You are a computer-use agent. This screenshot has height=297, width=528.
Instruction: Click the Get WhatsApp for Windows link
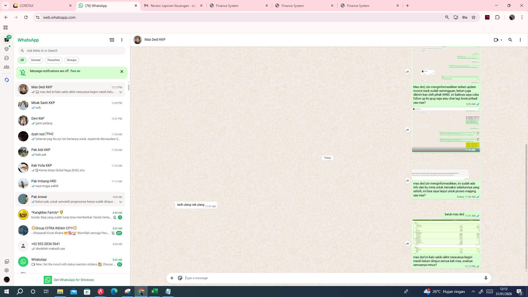(74, 280)
